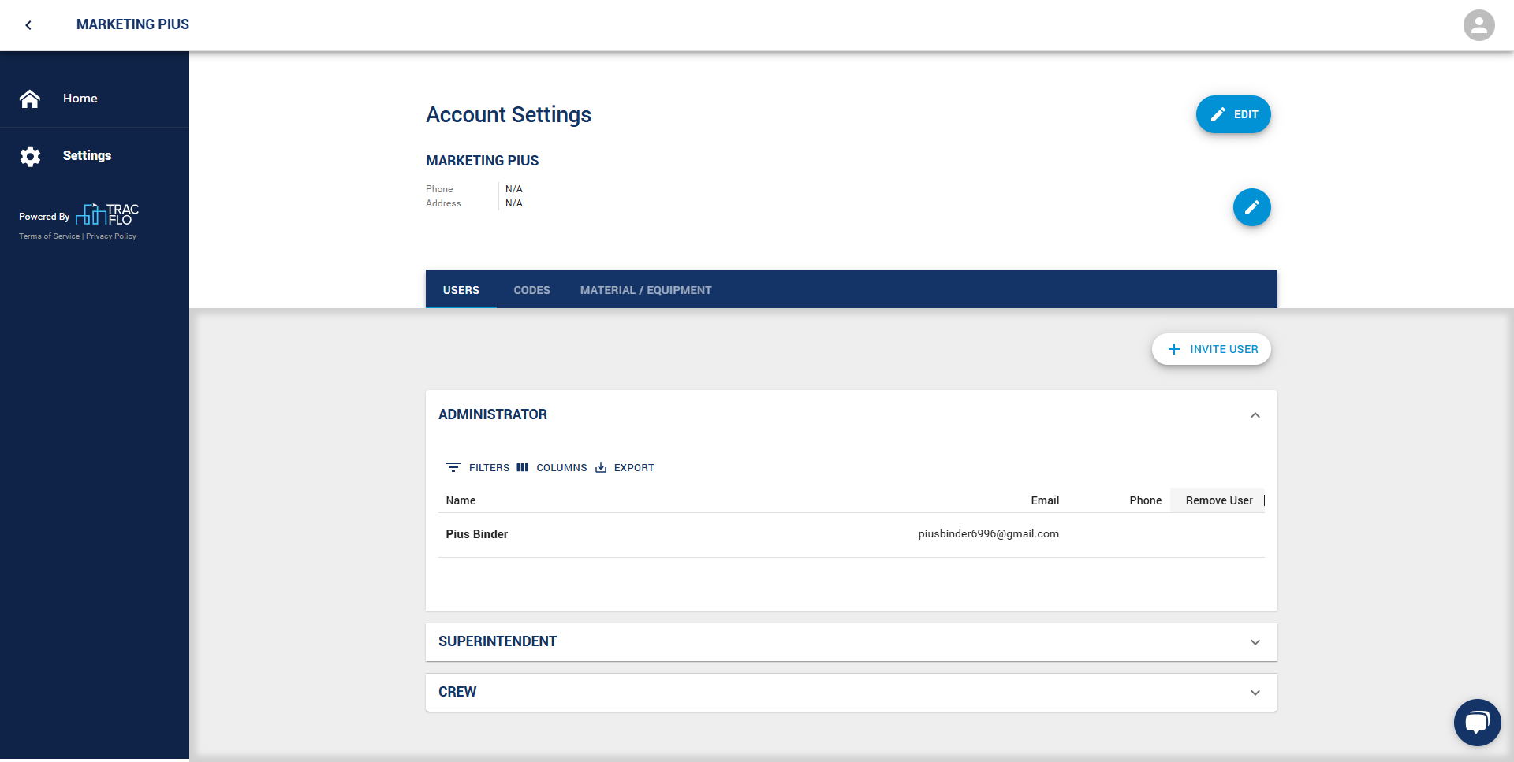The image size is (1514, 762).
Task: Click the round pencil edit icon button
Action: [x=1251, y=207]
